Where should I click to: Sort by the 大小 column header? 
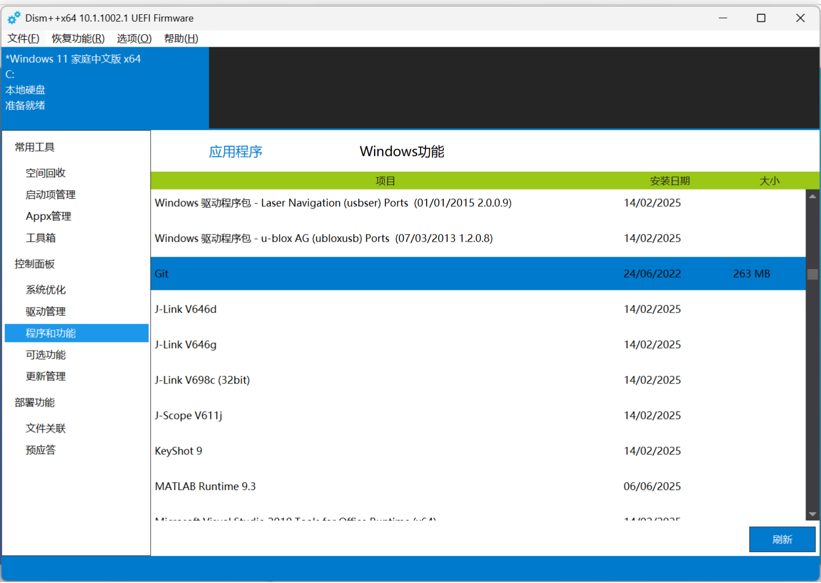(x=769, y=181)
